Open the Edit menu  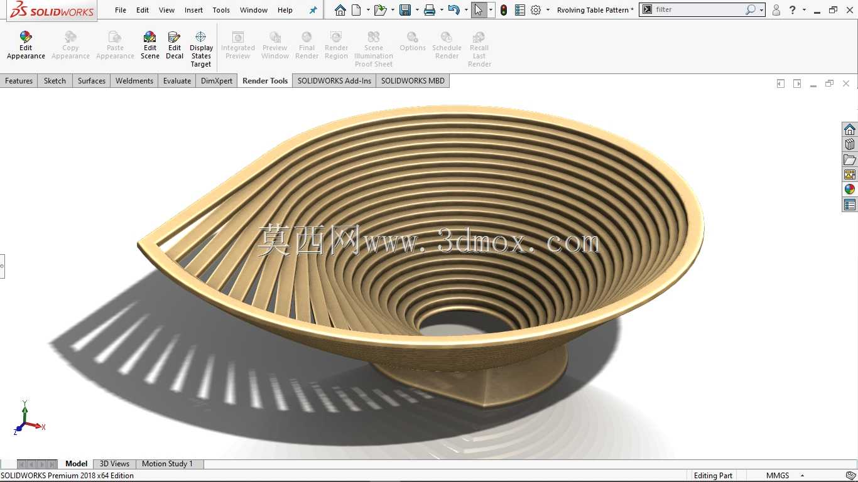(x=143, y=10)
